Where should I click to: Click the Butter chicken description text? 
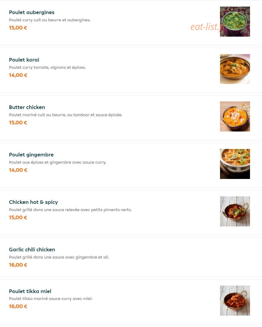click(66, 115)
